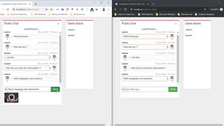Close the left Public Chat panel
This screenshot has height=126, width=224.
coord(58,24)
